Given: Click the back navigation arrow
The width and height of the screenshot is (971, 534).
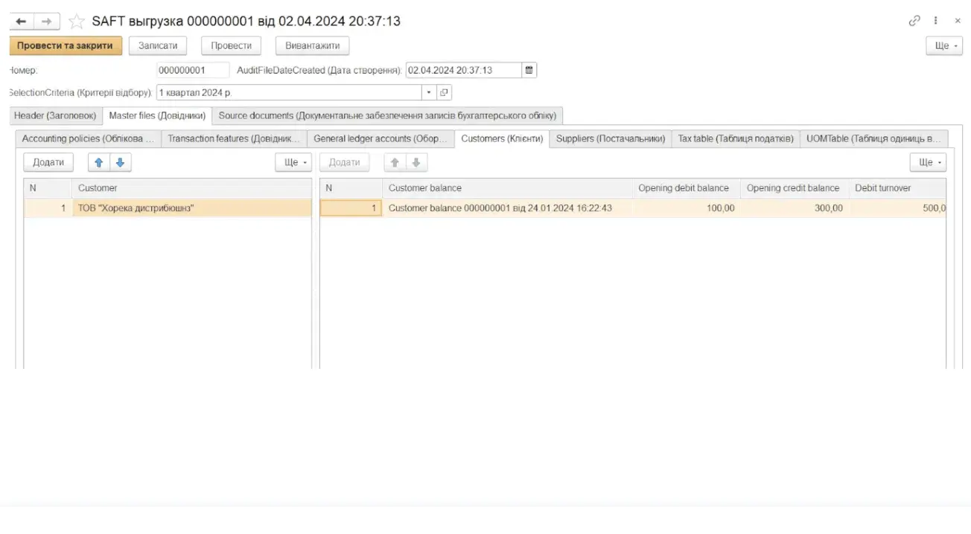Looking at the screenshot, I should tap(21, 22).
